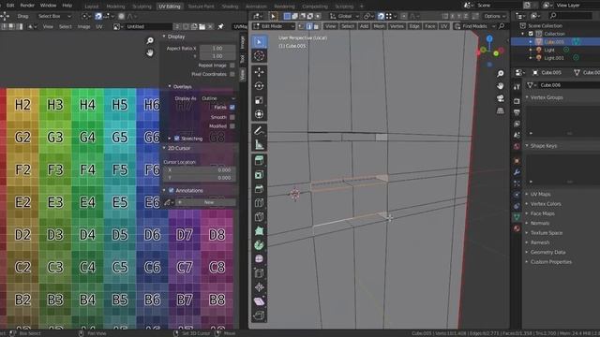Viewport: 600px width, 337px height.
Task: Switch to the Texture Paint workspace tab
Action: click(201, 7)
